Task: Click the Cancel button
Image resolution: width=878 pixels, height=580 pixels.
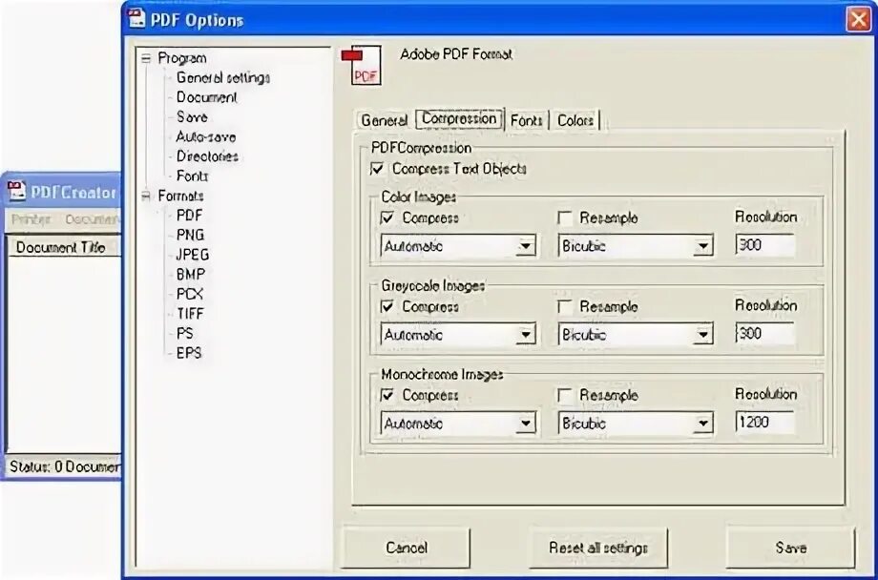Action: coord(407,548)
